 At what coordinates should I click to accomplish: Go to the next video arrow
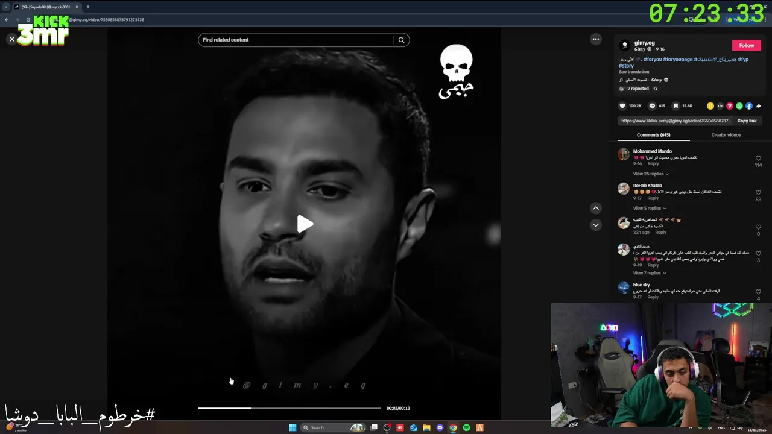[x=596, y=225]
